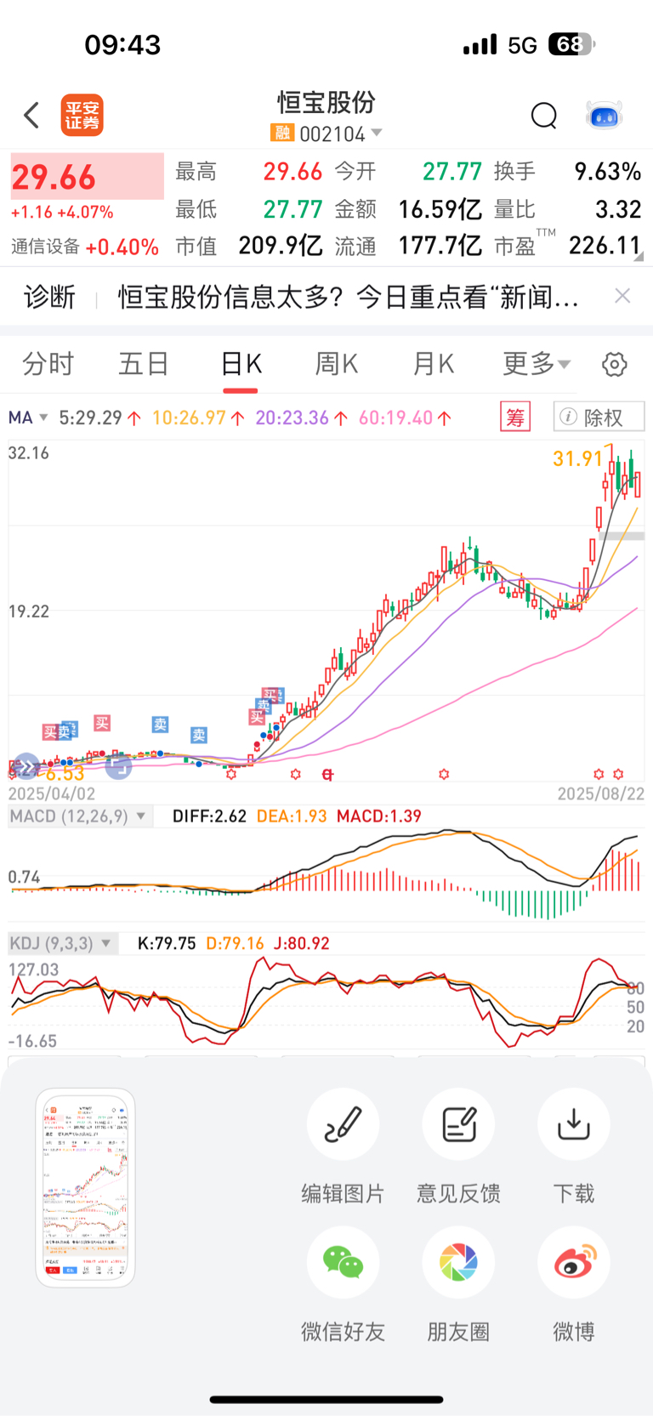The image size is (653, 1416).
Task: Close the 诊断 banner
Action: (x=622, y=296)
